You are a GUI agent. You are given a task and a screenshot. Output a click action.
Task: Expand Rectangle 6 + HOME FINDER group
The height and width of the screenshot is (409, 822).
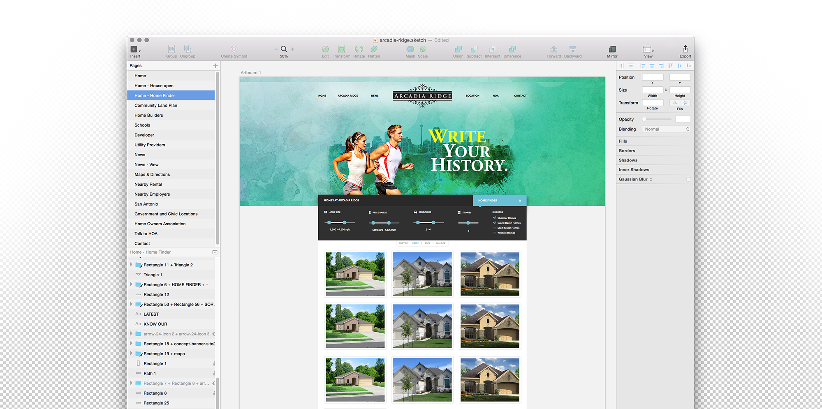tap(131, 284)
